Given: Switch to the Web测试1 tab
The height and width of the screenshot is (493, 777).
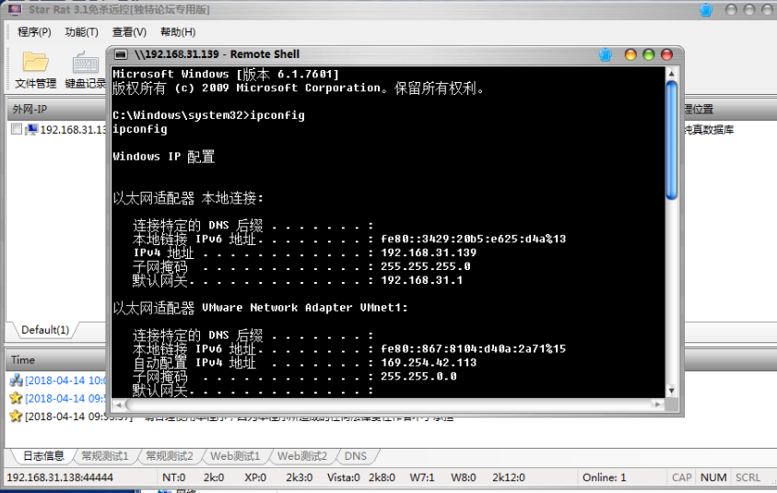Looking at the screenshot, I should (x=235, y=456).
